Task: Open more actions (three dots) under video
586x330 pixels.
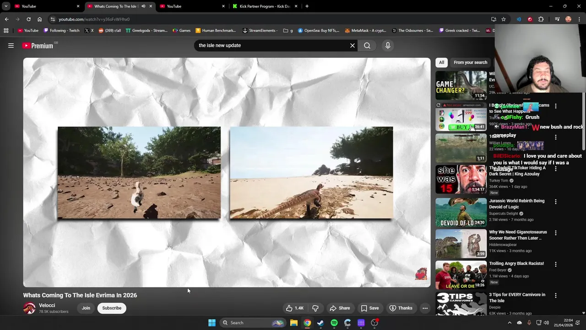Action: tap(425, 308)
